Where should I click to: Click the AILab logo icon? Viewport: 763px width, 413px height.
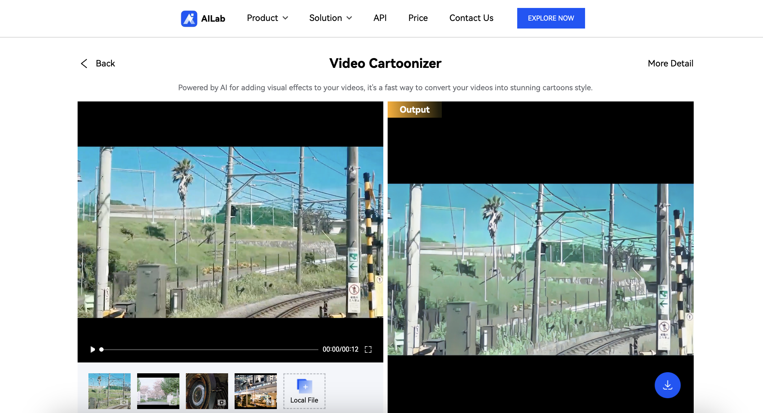(189, 18)
